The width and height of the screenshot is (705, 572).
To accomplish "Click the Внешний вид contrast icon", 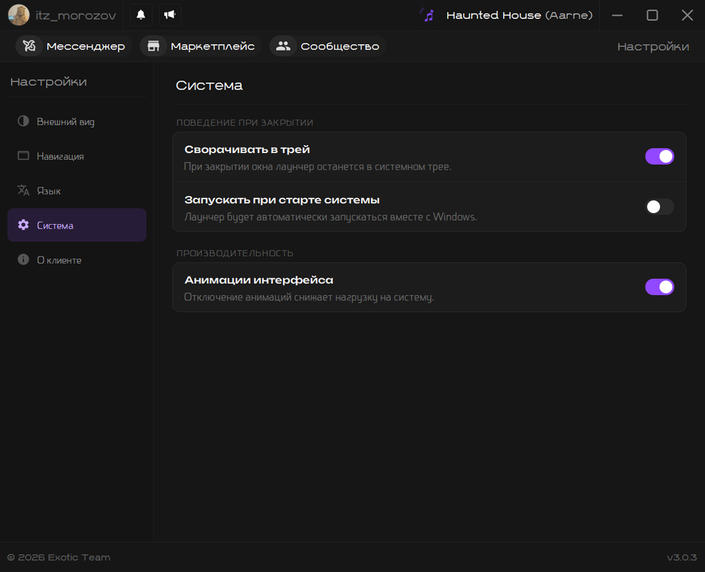I will [x=23, y=121].
